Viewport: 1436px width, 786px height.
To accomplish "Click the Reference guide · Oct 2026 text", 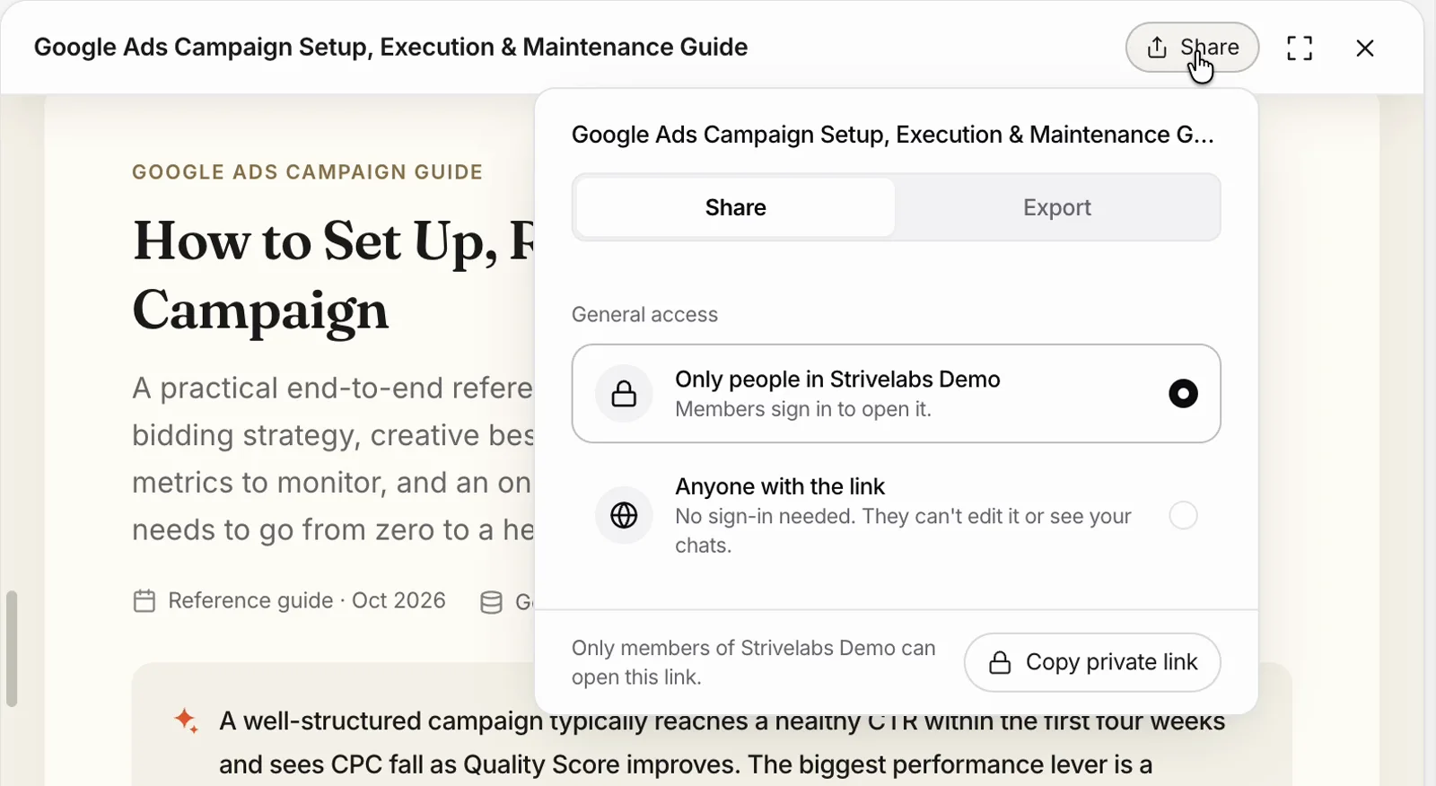I will pyautogui.click(x=307, y=600).
